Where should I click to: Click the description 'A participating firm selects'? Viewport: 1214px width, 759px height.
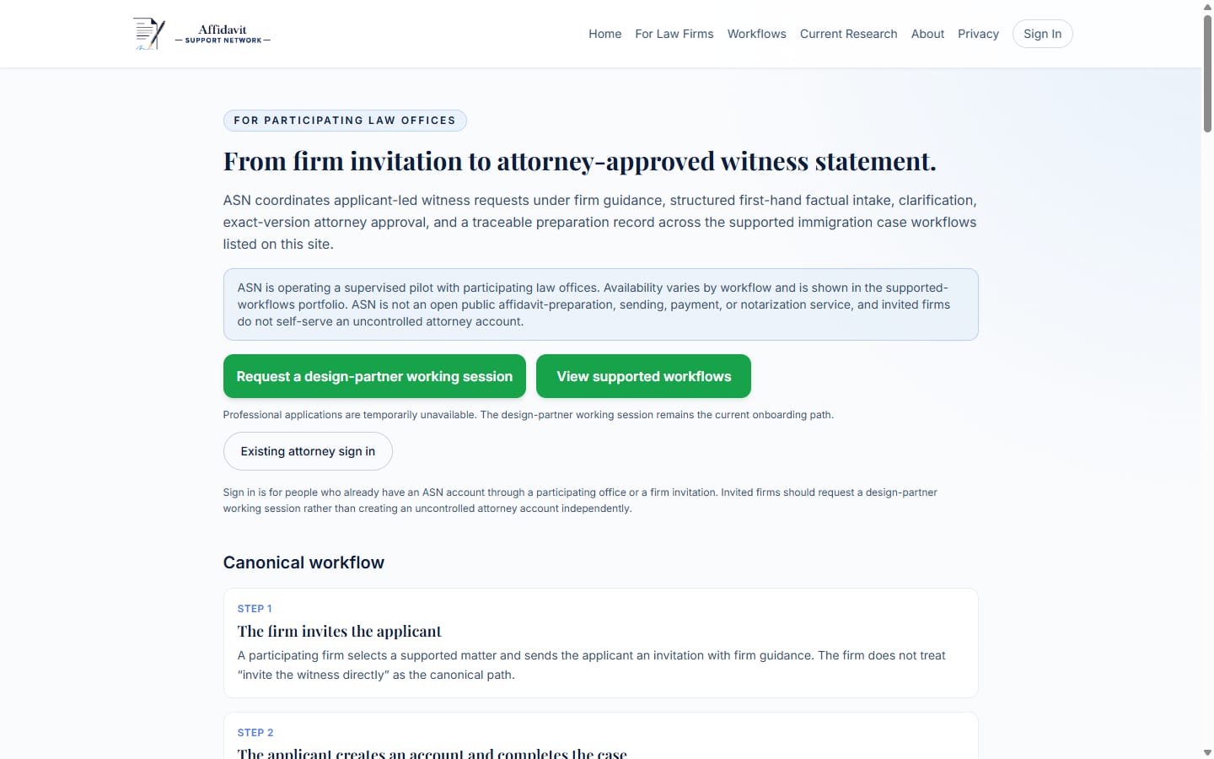(x=591, y=665)
